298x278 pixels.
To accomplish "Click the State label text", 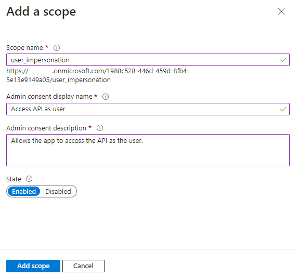I will [x=14, y=179].
